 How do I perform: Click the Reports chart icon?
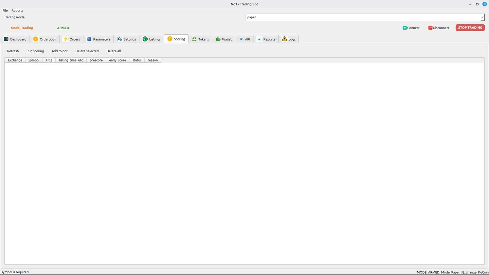[259, 39]
